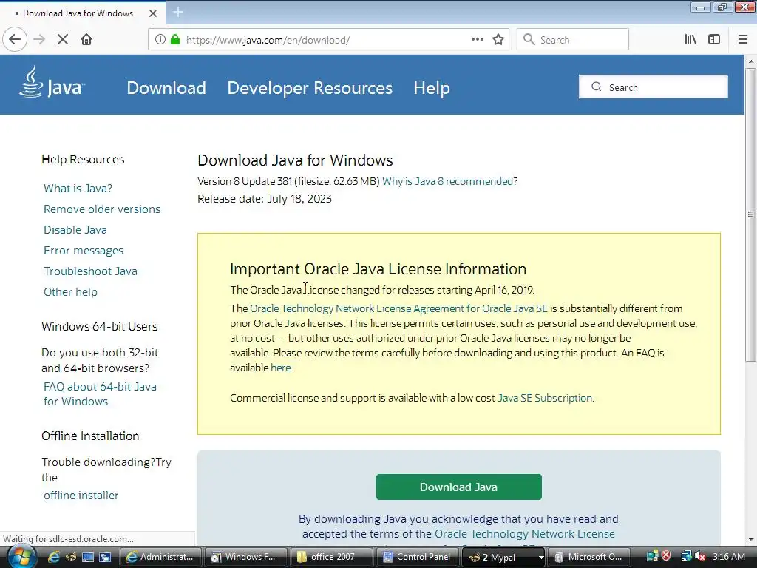This screenshot has height=568, width=757.
Task: Click 'Important Oracle Java License Information' heading
Action: pos(378,269)
